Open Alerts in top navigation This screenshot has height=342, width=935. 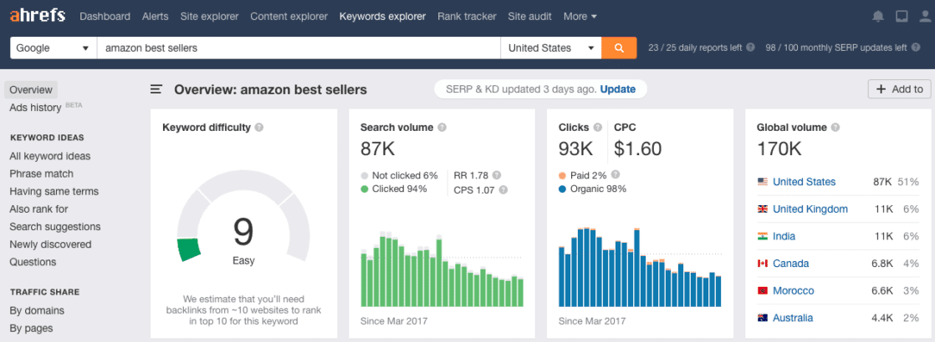pyautogui.click(x=155, y=17)
